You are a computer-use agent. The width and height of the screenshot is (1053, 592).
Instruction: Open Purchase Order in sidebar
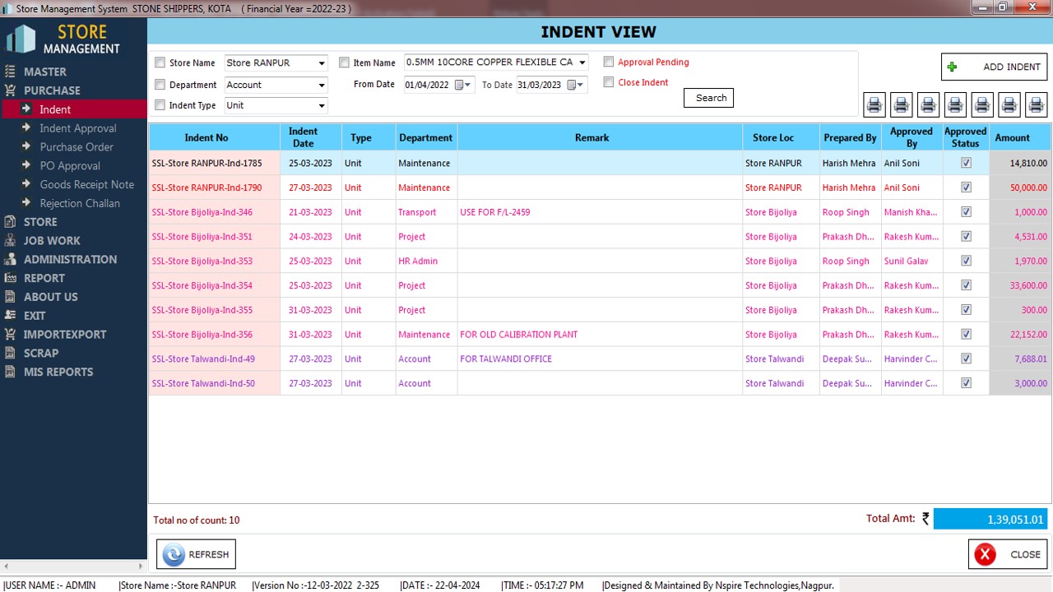[77, 147]
